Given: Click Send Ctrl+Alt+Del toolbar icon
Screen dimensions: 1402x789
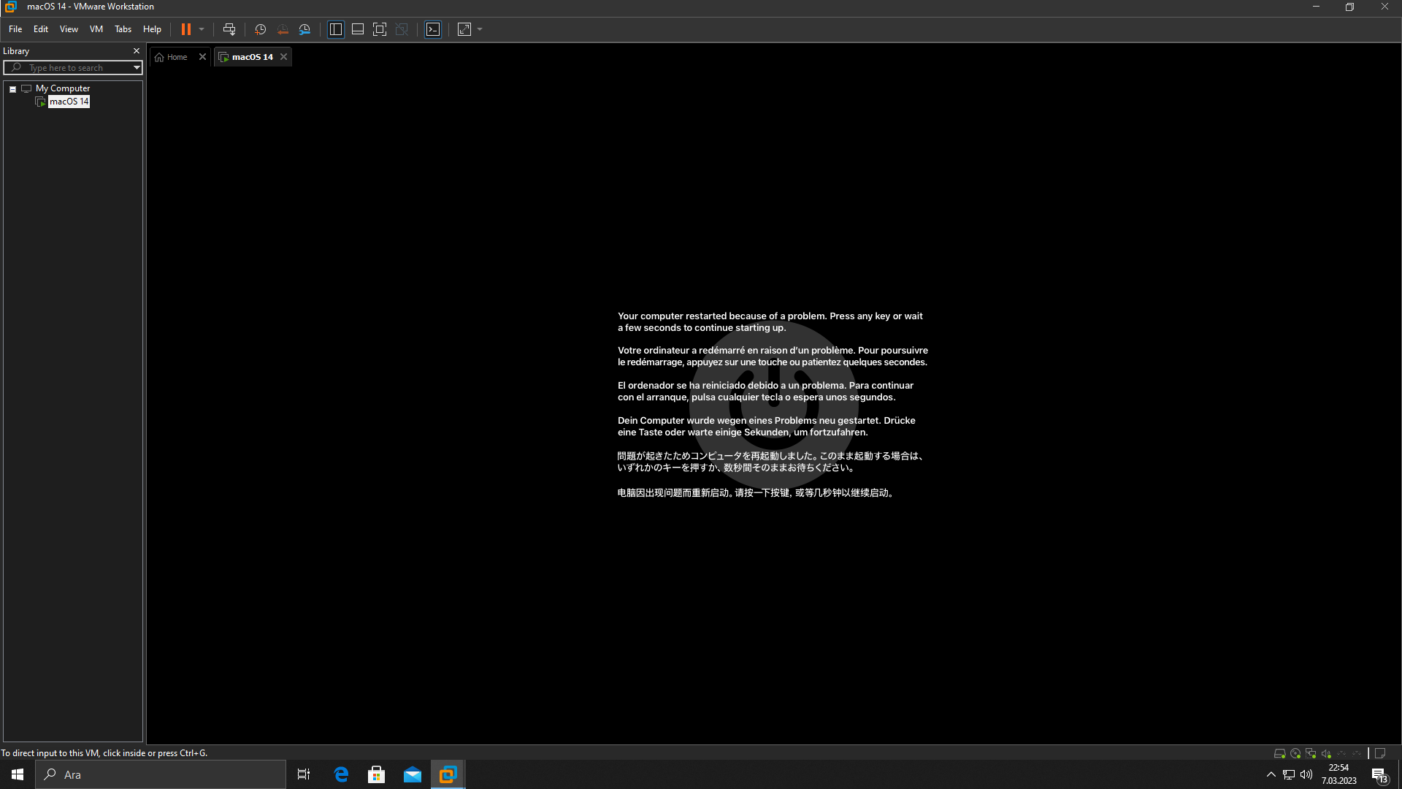Looking at the screenshot, I should click(x=229, y=29).
